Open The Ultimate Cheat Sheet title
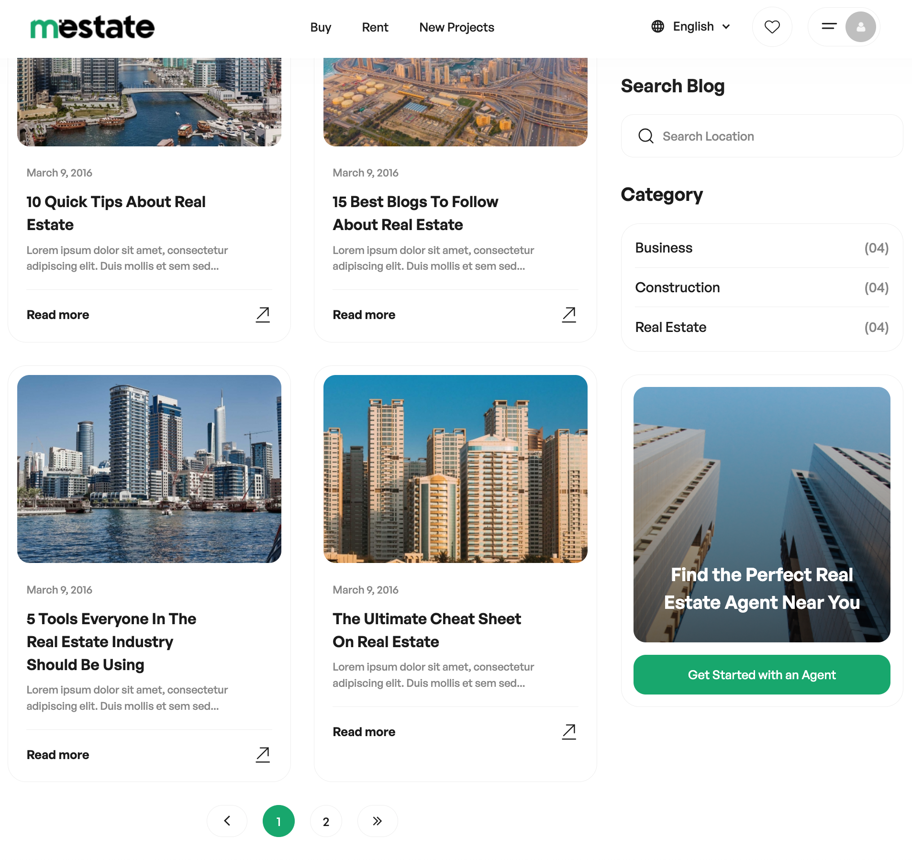 click(x=427, y=630)
